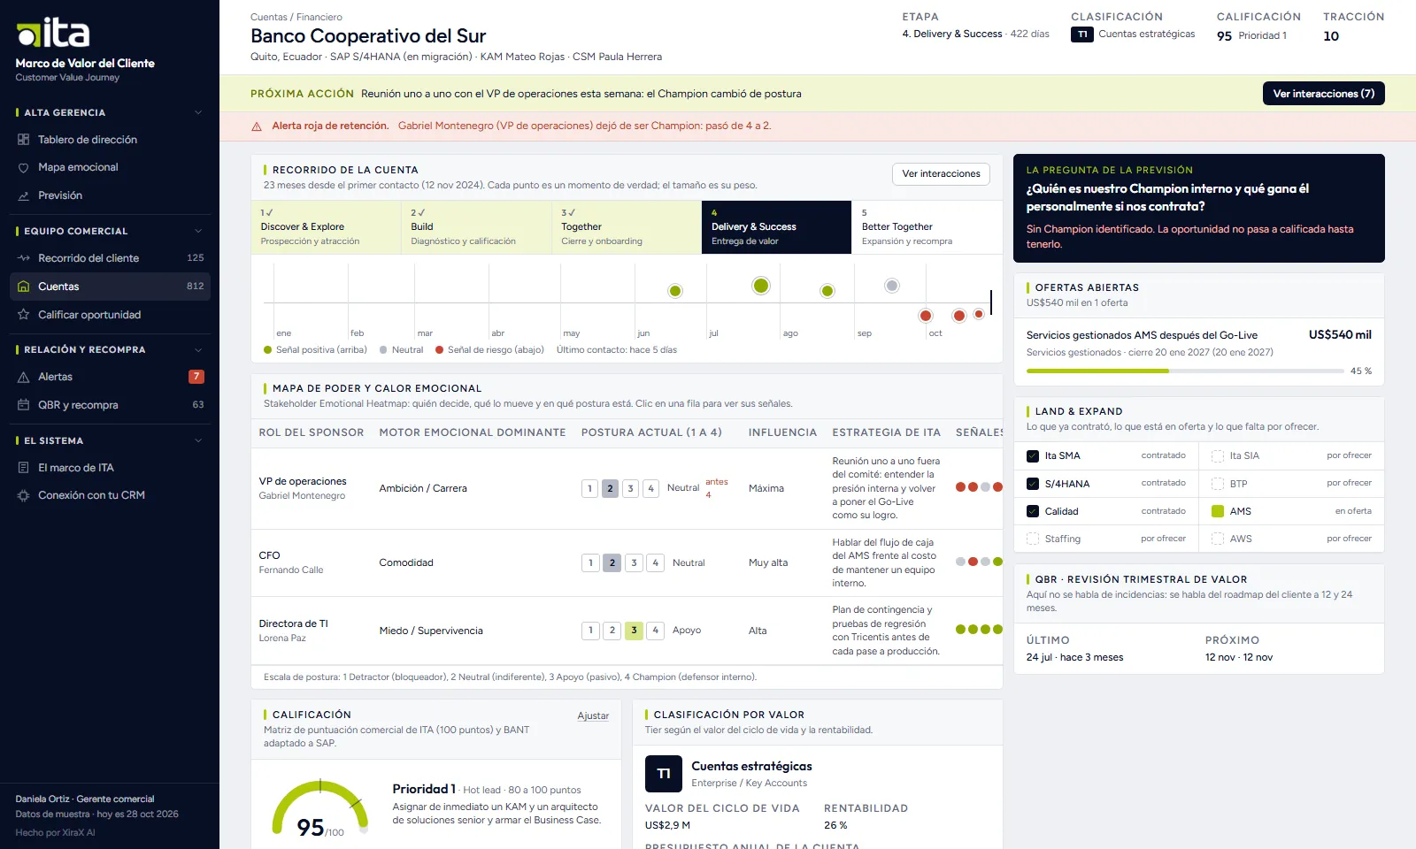This screenshot has height=849, width=1416.
Task: Collapse the Equipo Comercial section
Action: point(198,231)
